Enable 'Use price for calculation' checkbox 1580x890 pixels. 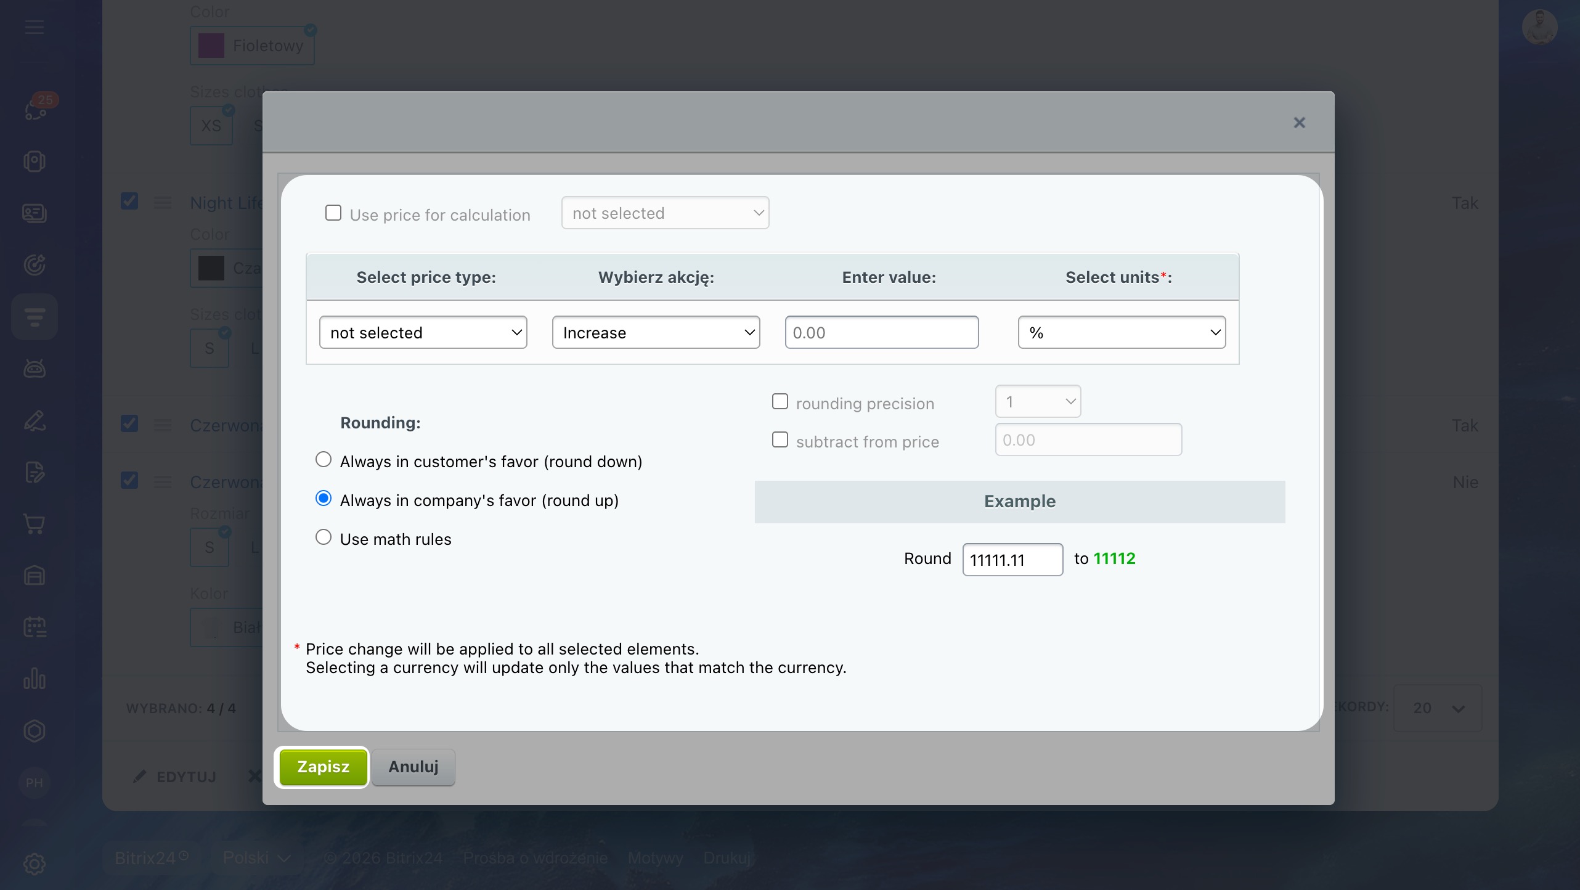point(333,213)
